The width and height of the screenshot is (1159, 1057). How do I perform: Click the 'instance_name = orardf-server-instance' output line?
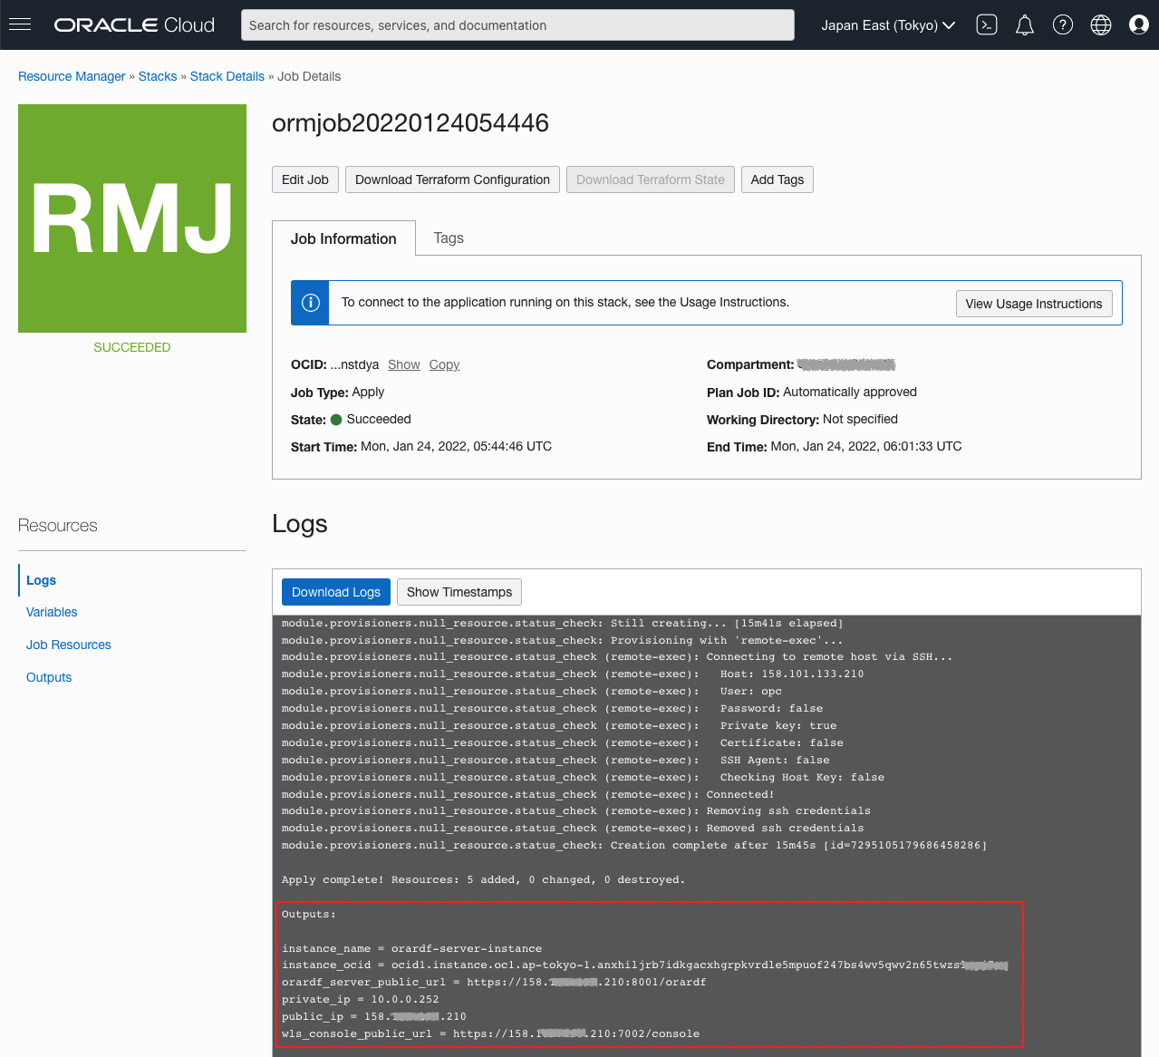[x=411, y=948]
